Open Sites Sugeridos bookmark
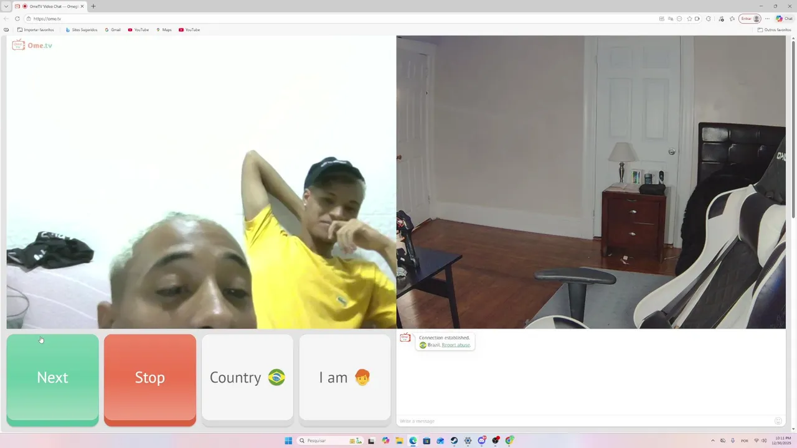 tap(82, 30)
